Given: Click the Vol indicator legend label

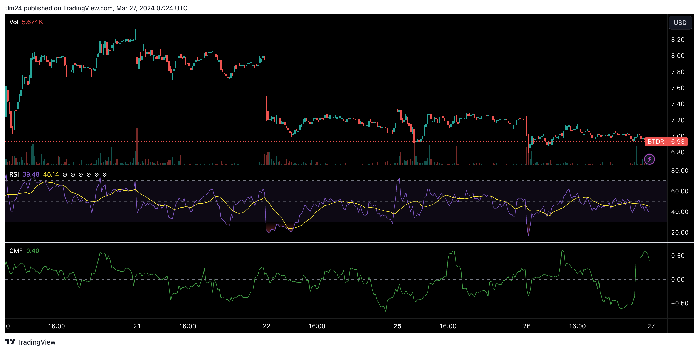Looking at the screenshot, I should click(x=14, y=22).
